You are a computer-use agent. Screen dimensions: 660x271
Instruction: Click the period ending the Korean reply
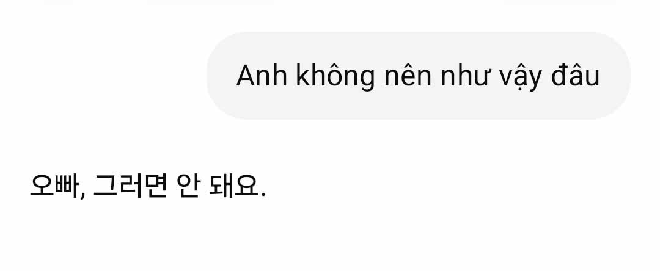263,195
